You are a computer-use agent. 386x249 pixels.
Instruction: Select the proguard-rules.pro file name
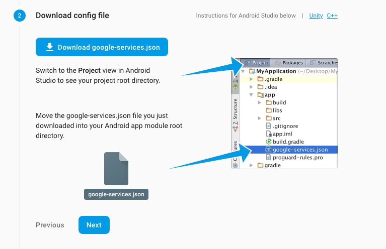[298, 158]
